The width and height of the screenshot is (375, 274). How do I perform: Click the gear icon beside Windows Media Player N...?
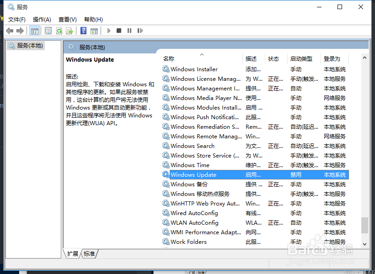(x=166, y=98)
